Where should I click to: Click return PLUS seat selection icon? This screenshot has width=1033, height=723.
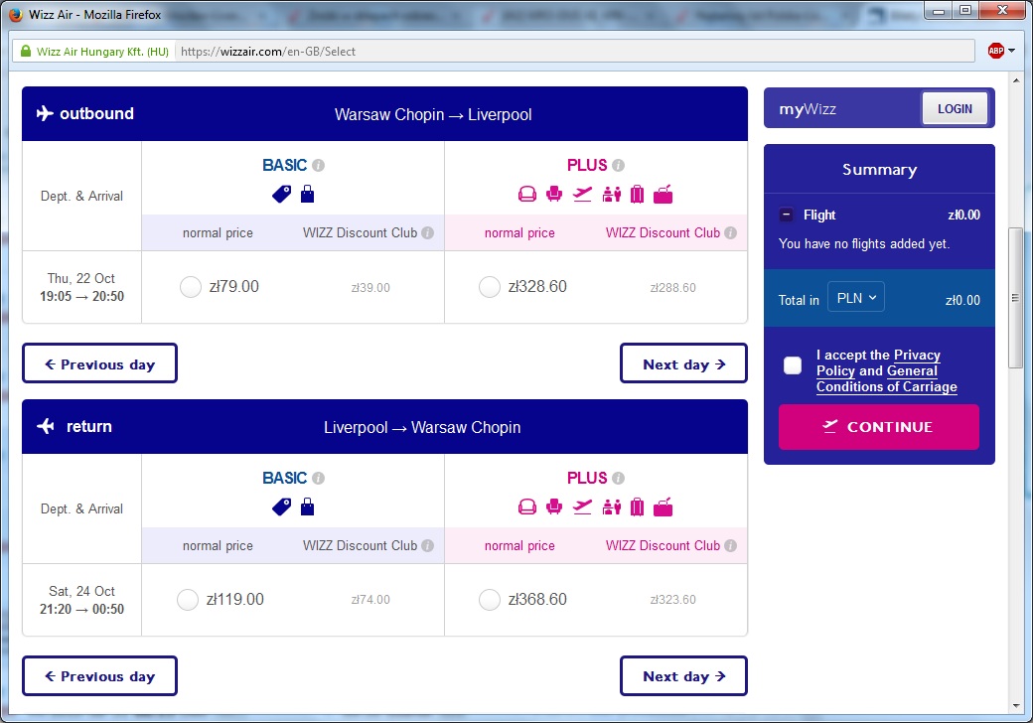(x=554, y=507)
